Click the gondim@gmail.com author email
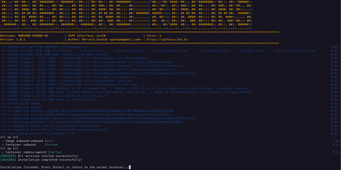The height and width of the screenshot is (170, 341). (x=125, y=40)
